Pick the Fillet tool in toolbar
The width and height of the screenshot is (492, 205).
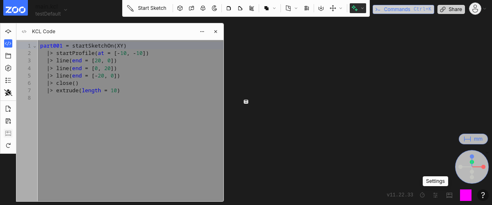(x=229, y=8)
